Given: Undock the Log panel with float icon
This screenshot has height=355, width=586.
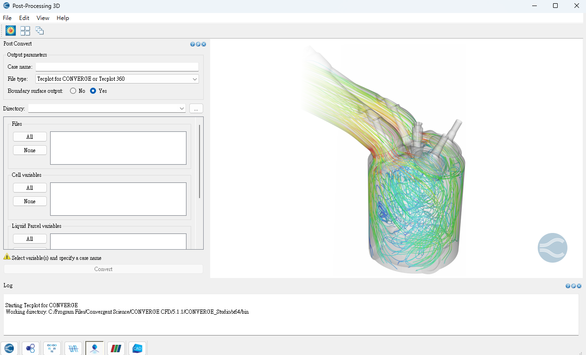Looking at the screenshot, I should (x=573, y=286).
